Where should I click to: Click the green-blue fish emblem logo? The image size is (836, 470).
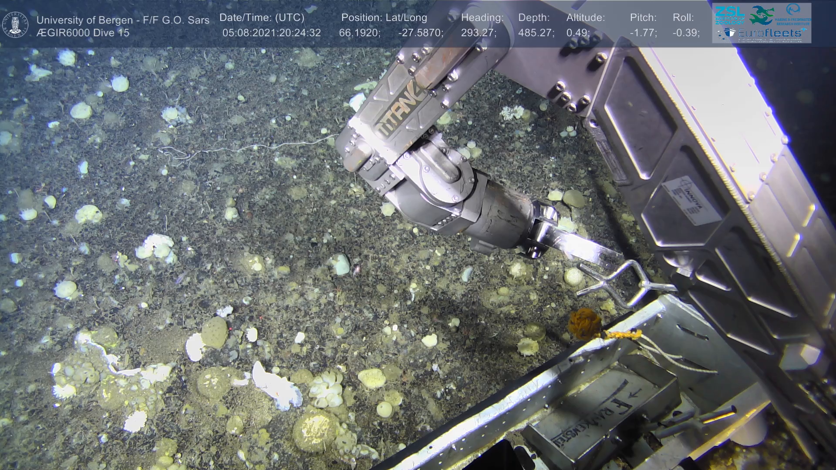762,15
